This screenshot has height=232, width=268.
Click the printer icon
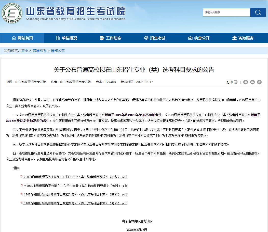pos(236,82)
